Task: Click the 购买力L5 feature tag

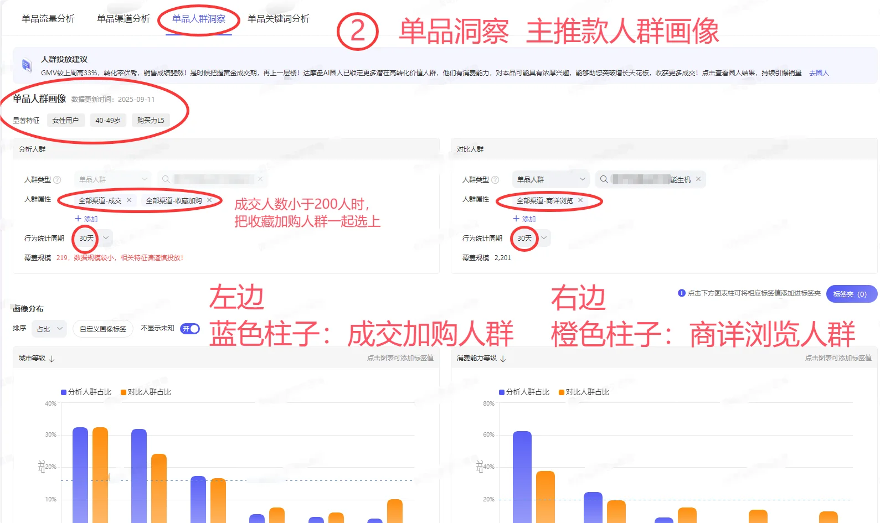Action: [151, 120]
